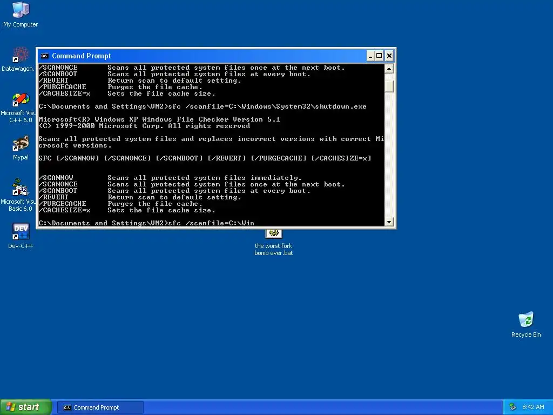Click the Command Prompt window title text
This screenshot has width=553, height=415.
(x=82, y=56)
